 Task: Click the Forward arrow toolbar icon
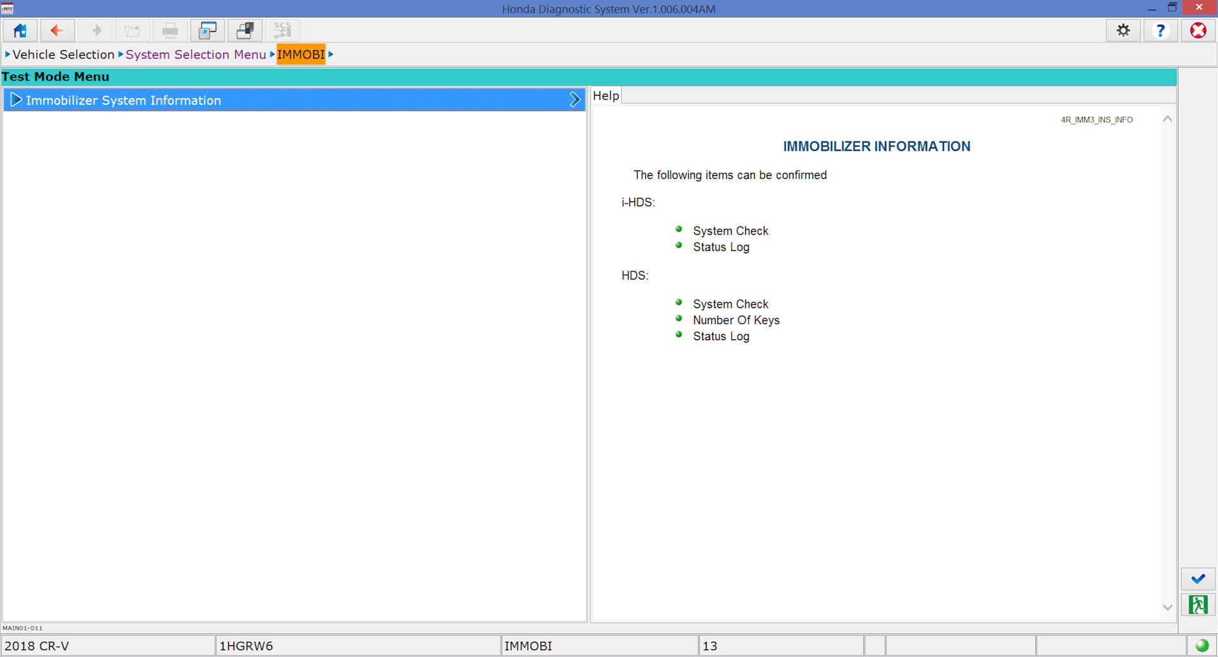[x=95, y=30]
